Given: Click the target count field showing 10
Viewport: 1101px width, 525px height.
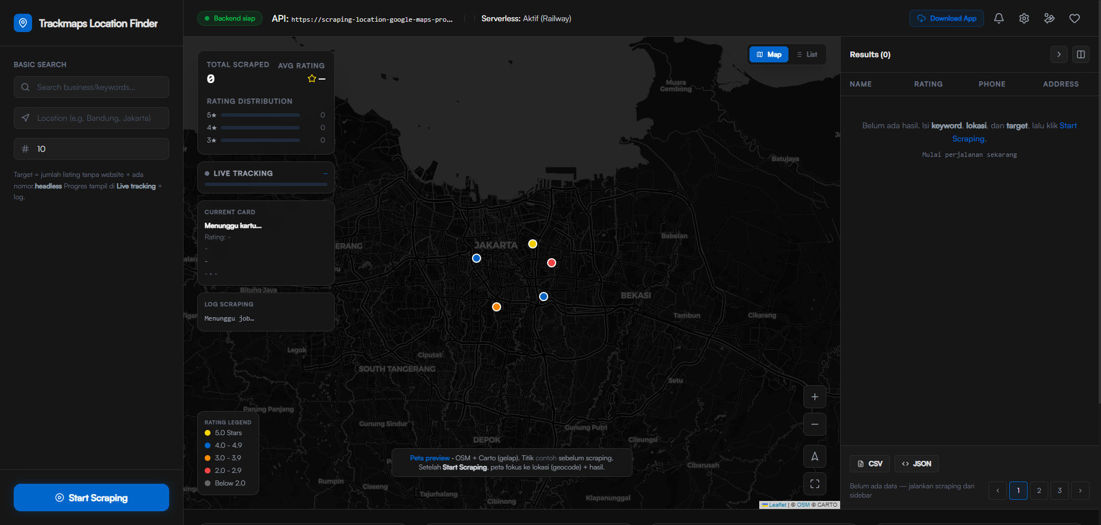Looking at the screenshot, I should pos(91,149).
